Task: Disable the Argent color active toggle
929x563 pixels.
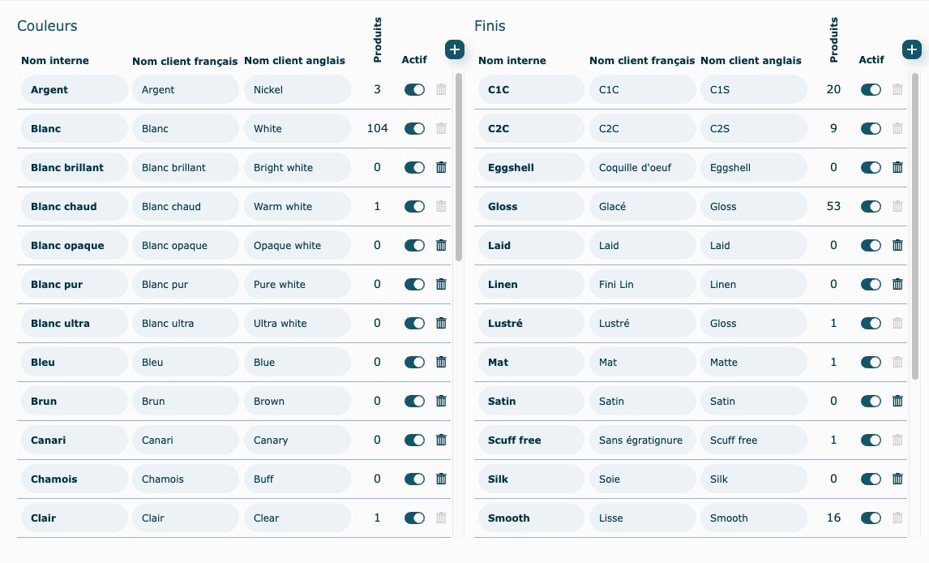Action: (414, 89)
